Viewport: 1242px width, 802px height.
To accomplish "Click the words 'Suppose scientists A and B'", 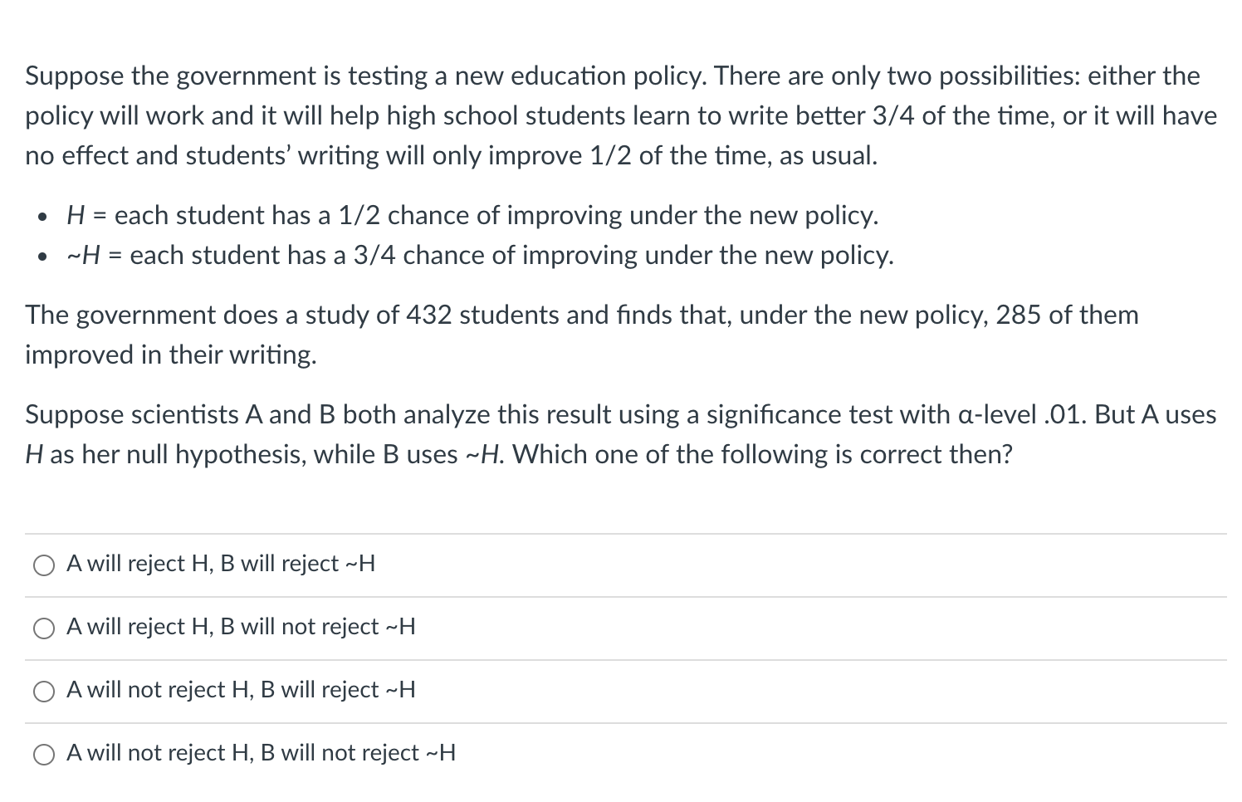I will (180, 415).
